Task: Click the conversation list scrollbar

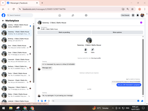Action: 33,54
